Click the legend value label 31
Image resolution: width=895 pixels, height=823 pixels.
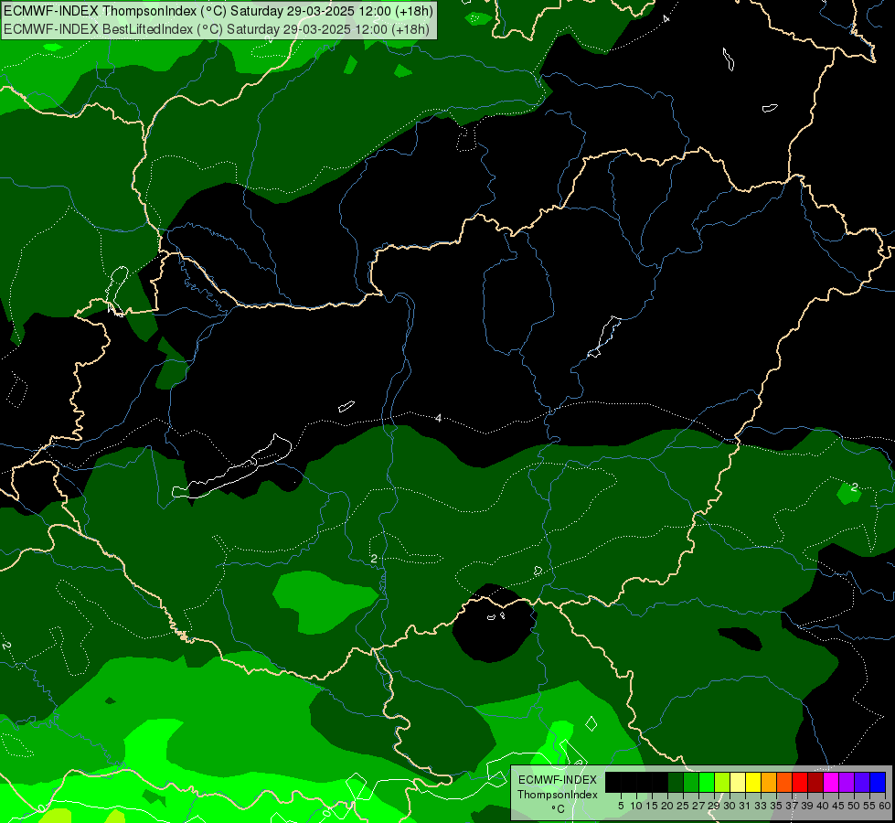[744, 806]
